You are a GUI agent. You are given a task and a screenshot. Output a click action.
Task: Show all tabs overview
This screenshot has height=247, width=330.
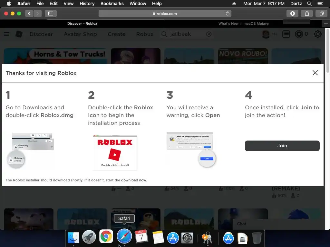point(321,14)
